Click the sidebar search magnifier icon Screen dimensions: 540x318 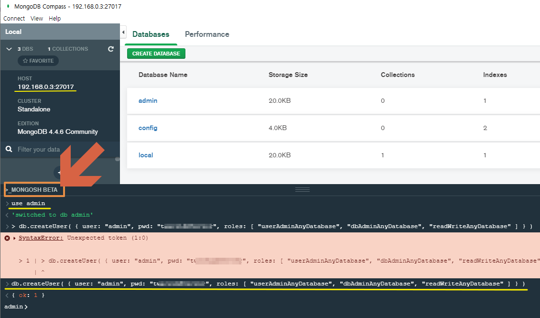tap(9, 149)
